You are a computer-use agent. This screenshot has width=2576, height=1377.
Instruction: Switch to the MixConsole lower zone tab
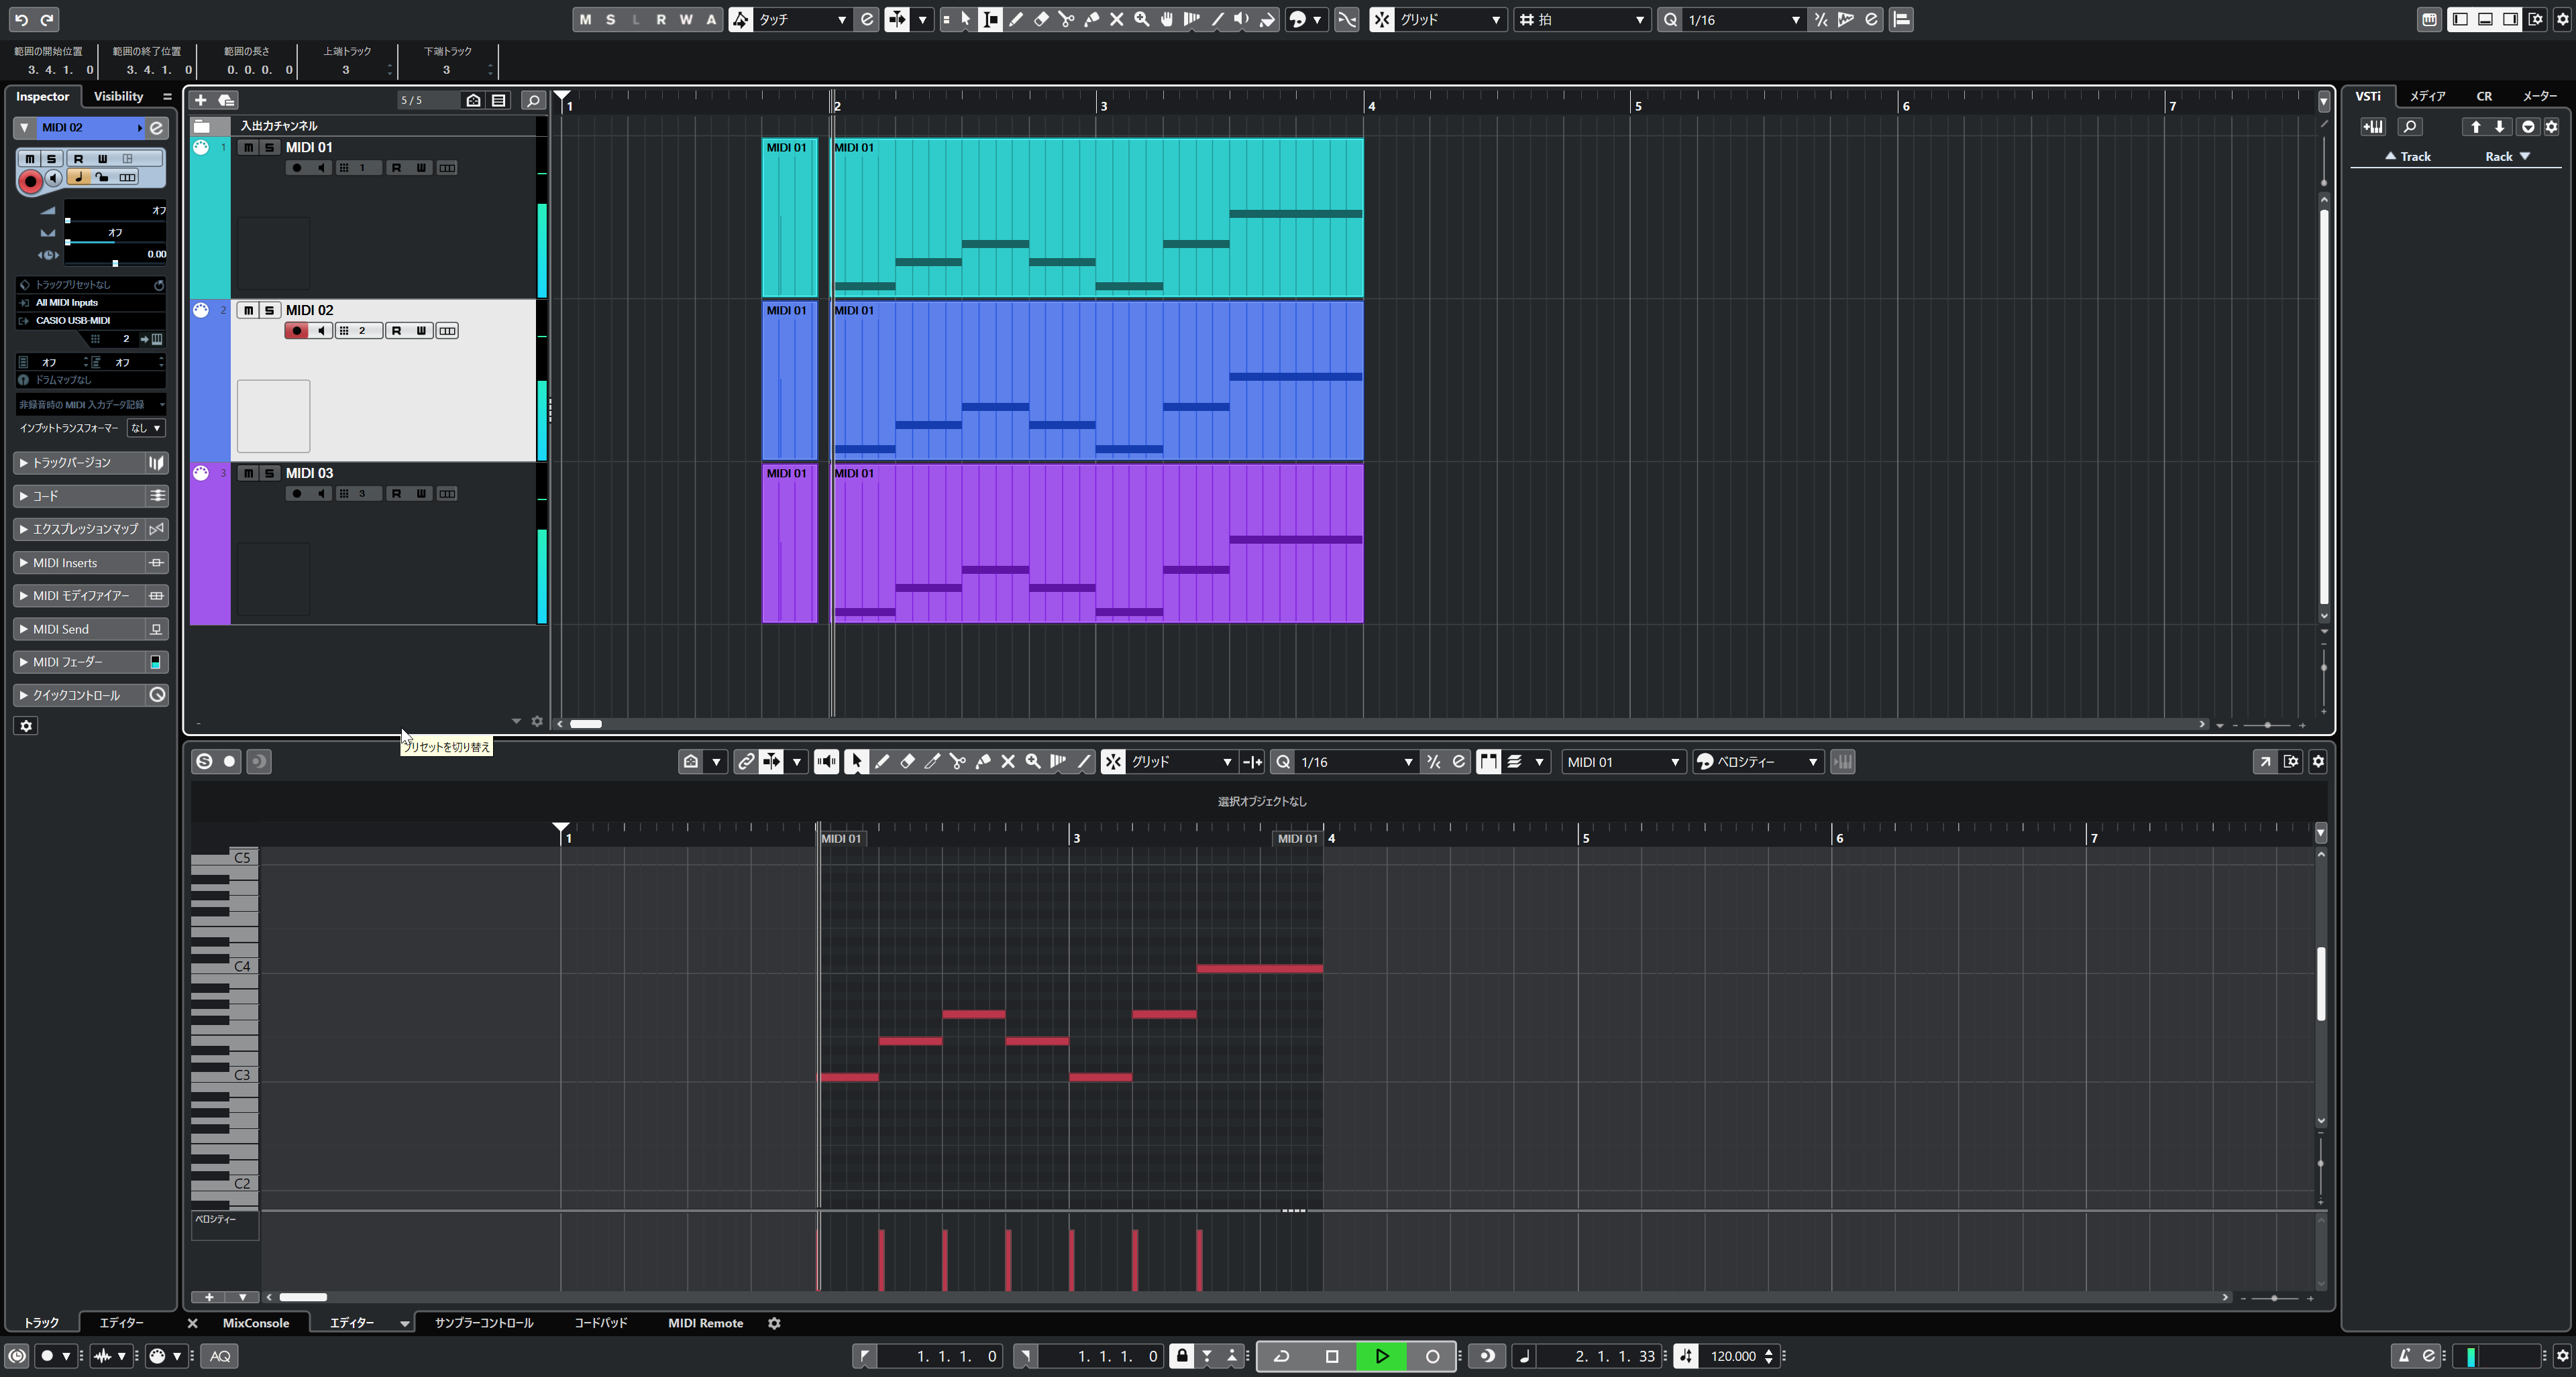click(256, 1323)
